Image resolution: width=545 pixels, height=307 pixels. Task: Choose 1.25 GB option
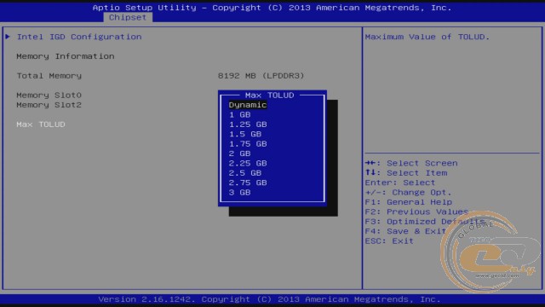(x=248, y=125)
